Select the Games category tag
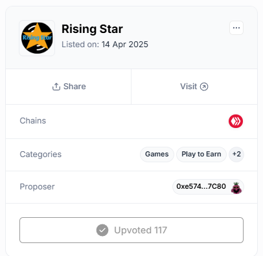This screenshot has width=263, height=256. tap(157, 155)
